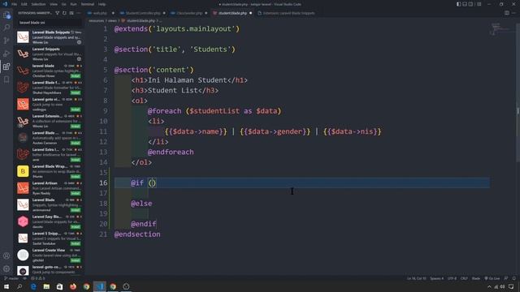Viewport: 520px width, 292px height.
Task: Switch to Extension: Laravel Blade Snippets tab
Action: [288, 13]
